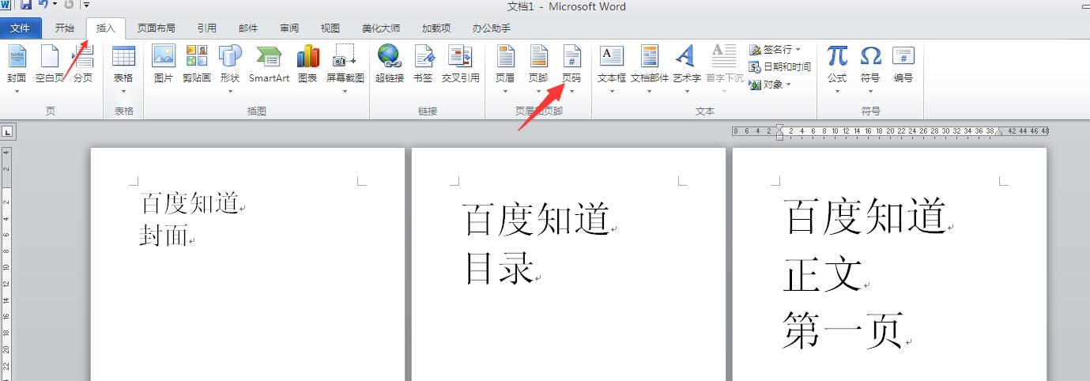Screen dimensions: 1090x381
Task: Insert 日期和时间 date and time
Action: 780,66
